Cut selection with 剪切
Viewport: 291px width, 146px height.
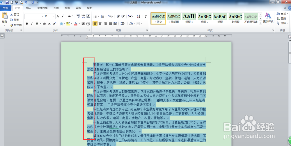pyautogui.click(x=15, y=14)
